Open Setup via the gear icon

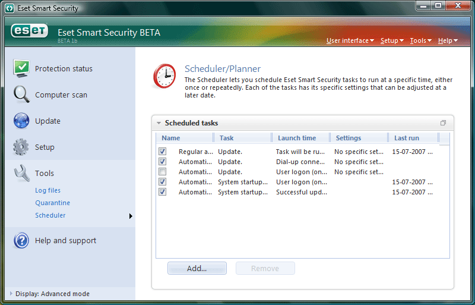coord(21,147)
